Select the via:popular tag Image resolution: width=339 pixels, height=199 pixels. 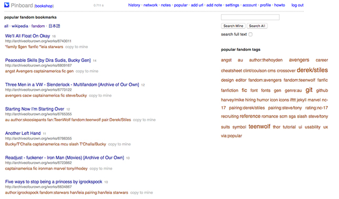(x=231, y=136)
